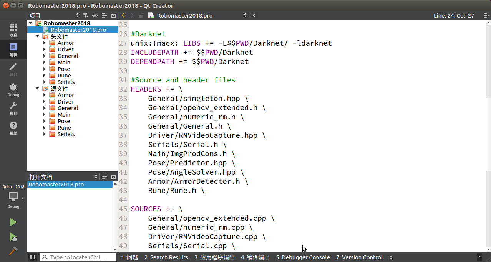The height and width of the screenshot is (262, 491).
Task: Split the 打开文档 panel
Action: coord(104,177)
